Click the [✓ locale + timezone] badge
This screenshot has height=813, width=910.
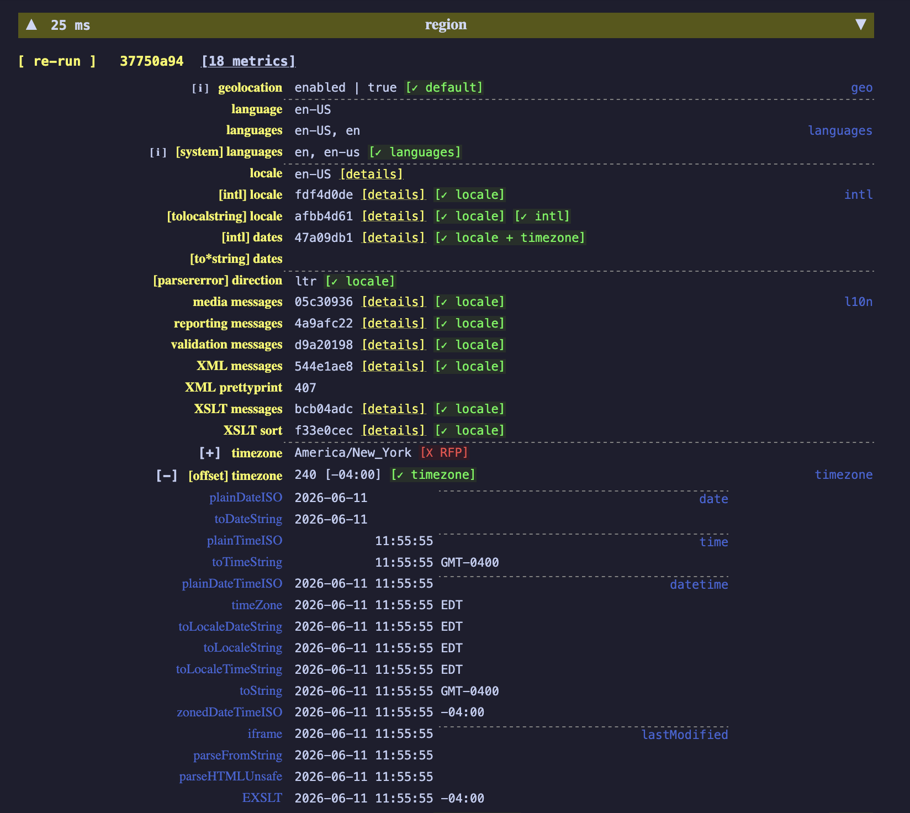510,238
